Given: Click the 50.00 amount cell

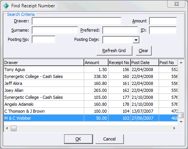Looking at the screenshot, I should pyautogui.click(x=96, y=118).
